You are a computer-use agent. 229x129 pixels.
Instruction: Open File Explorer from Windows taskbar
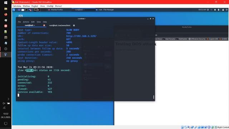click(6, 9)
